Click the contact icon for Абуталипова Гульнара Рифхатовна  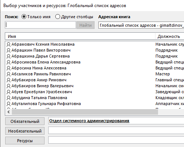coord(9,104)
